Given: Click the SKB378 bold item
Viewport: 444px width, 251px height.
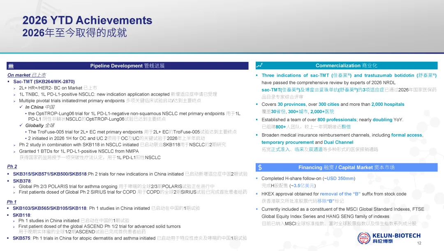Looking at the screenshot, I should point(22,181).
